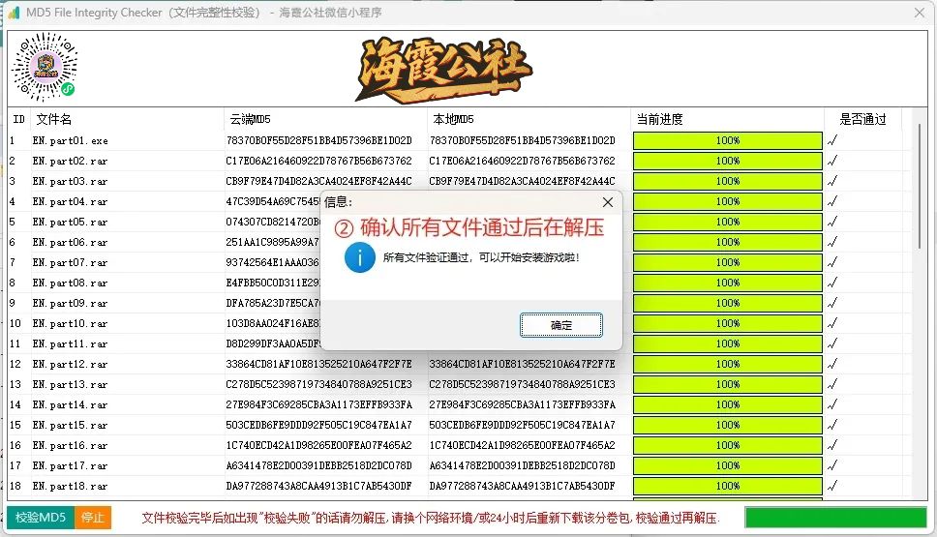Click the app icon in the title bar

[x=14, y=12]
